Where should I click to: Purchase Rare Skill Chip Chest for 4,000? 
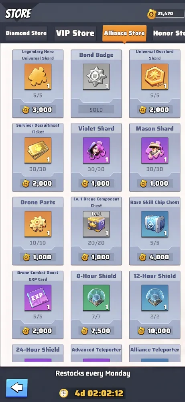click(155, 257)
